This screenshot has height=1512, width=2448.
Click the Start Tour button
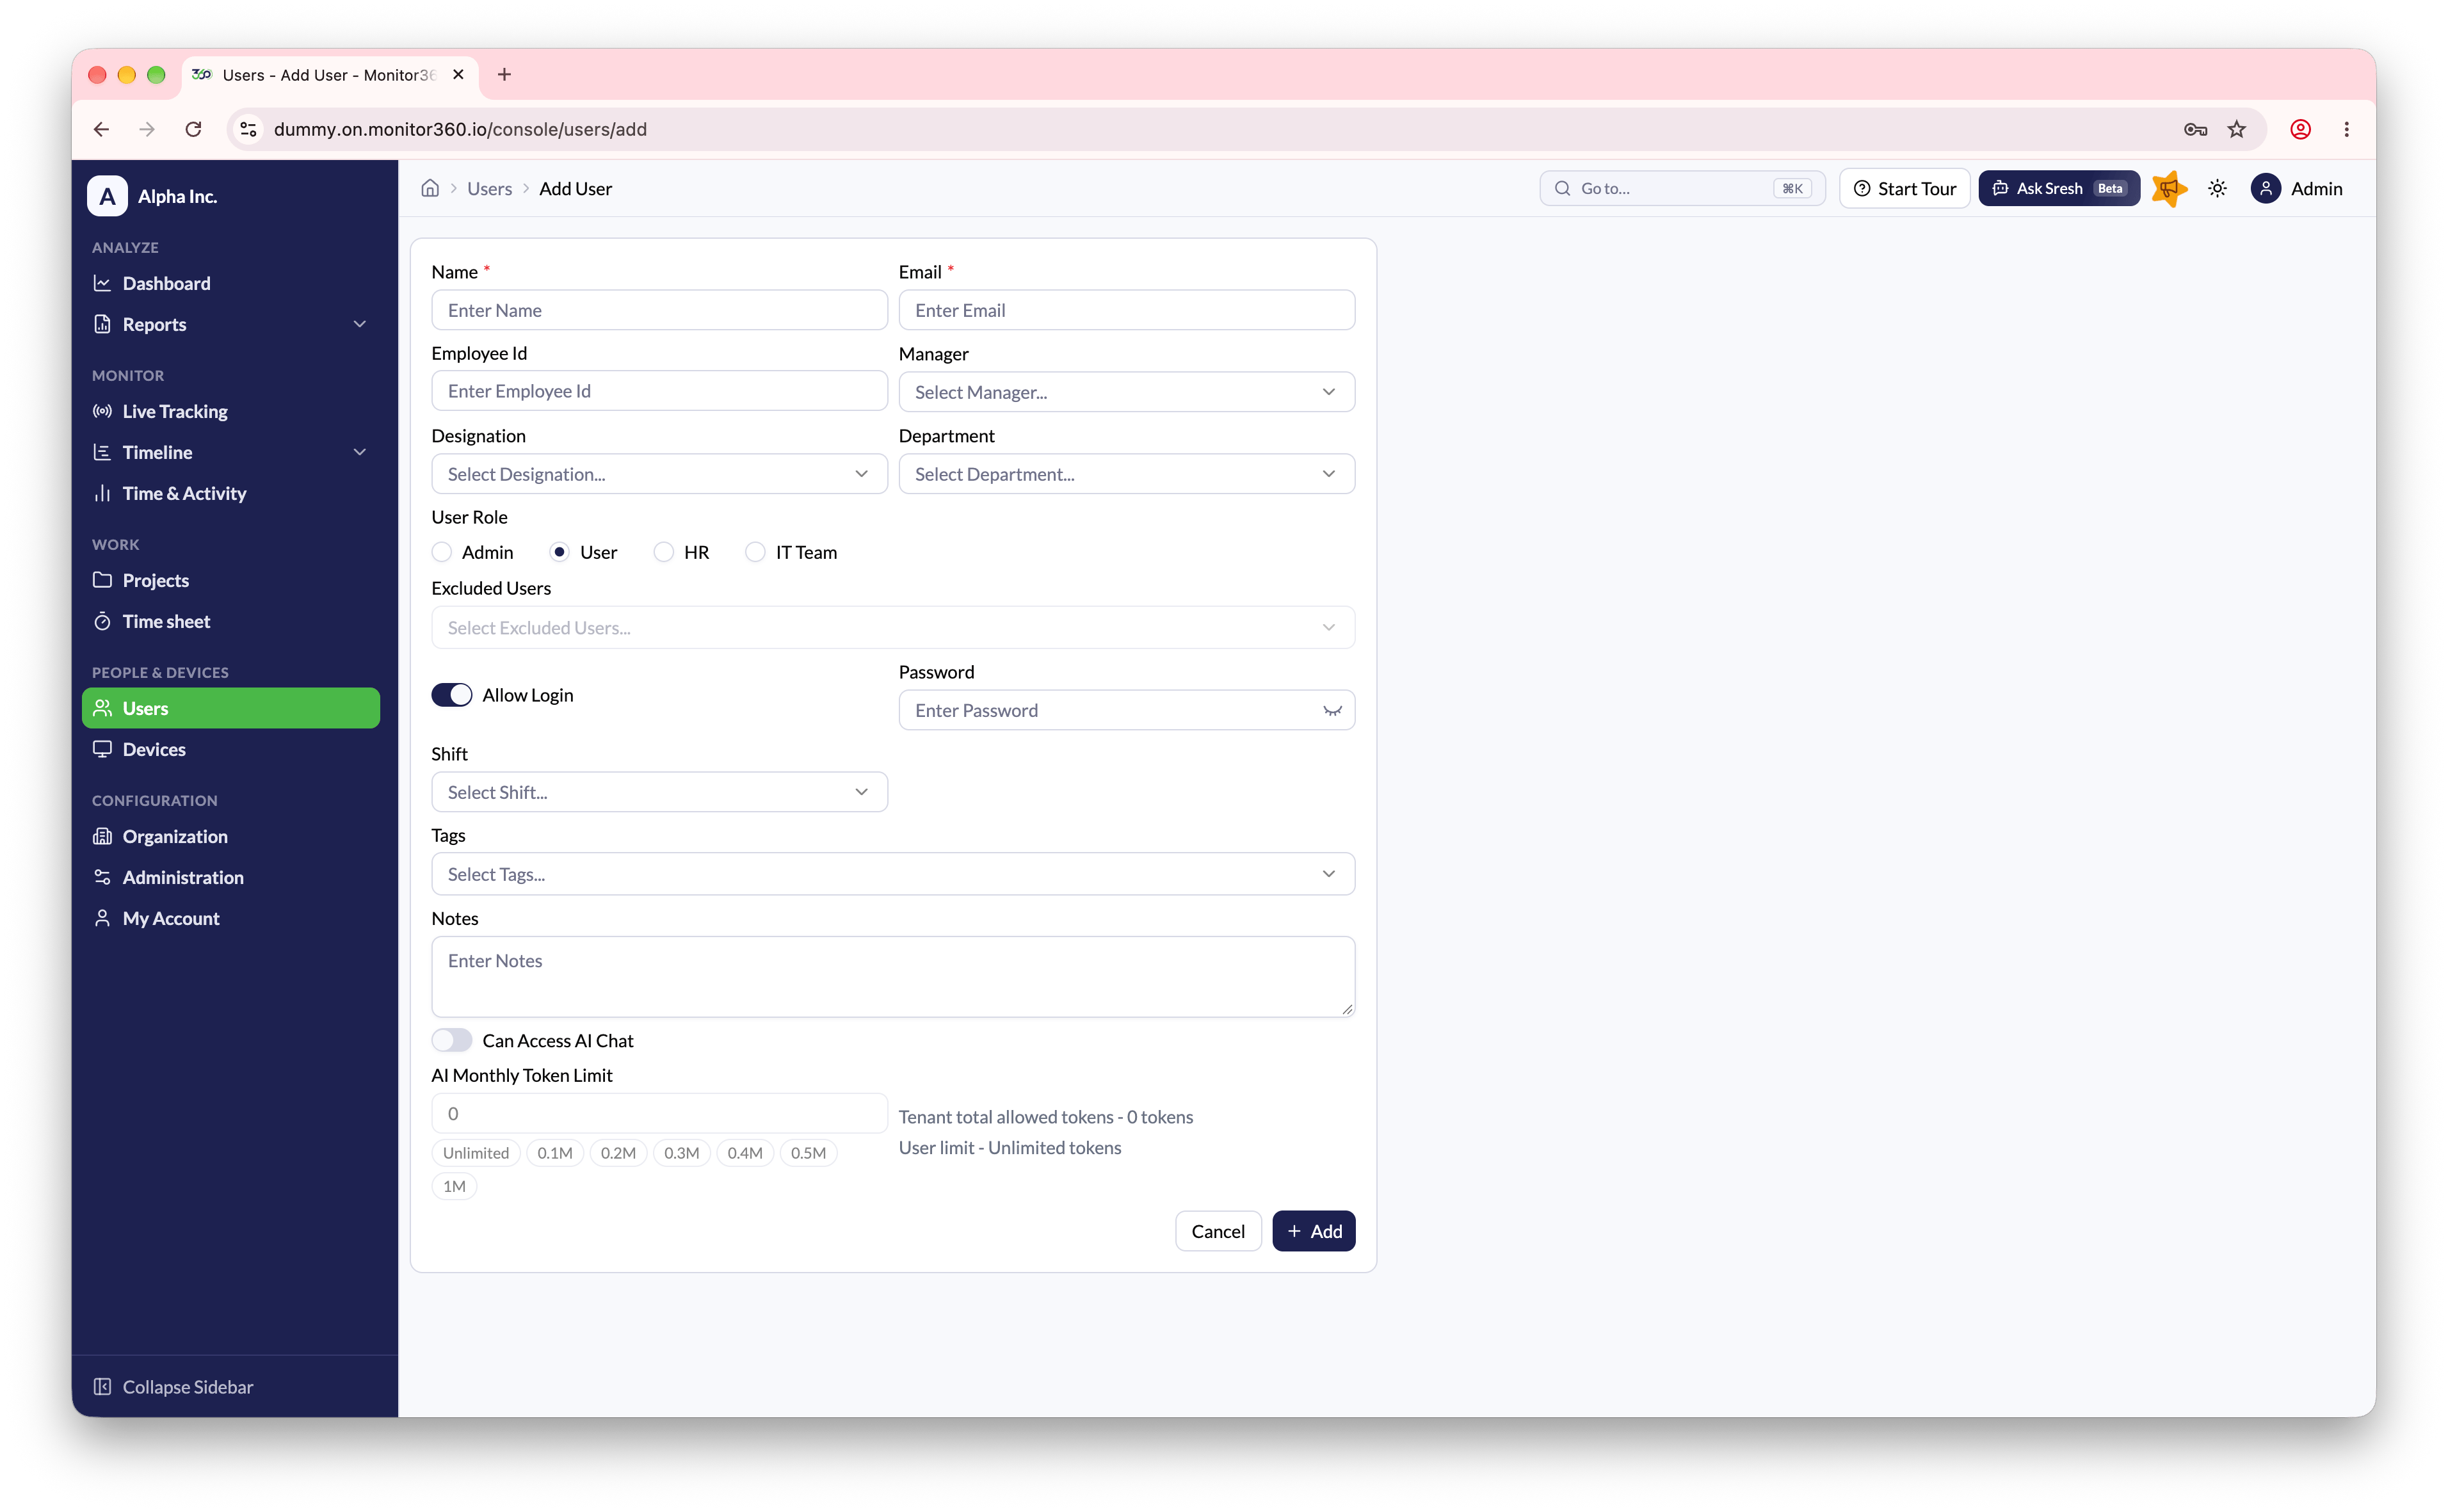pos(1904,188)
